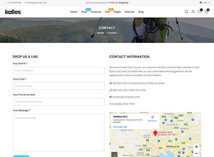Click the red map location pin
Screen dimensions: 214x157
[155, 133]
